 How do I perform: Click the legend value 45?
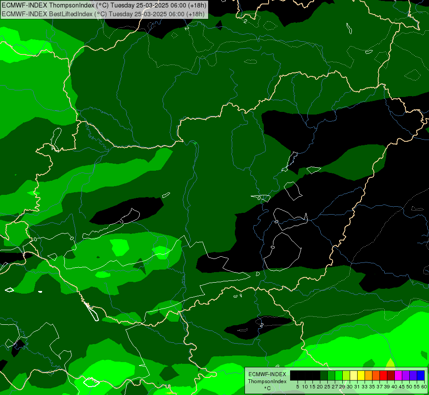(402, 387)
